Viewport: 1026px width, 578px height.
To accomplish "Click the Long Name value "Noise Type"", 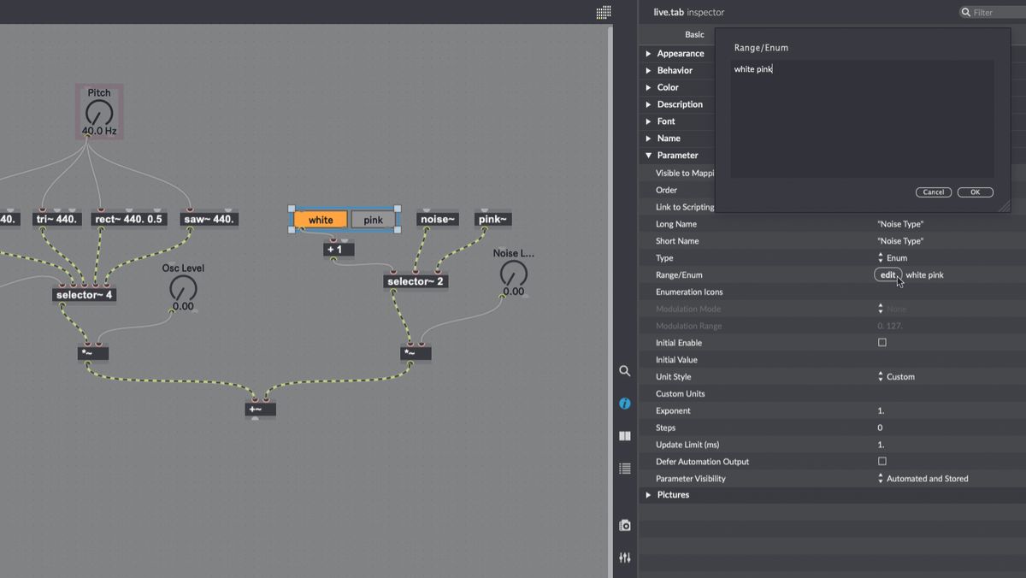I will click(900, 224).
